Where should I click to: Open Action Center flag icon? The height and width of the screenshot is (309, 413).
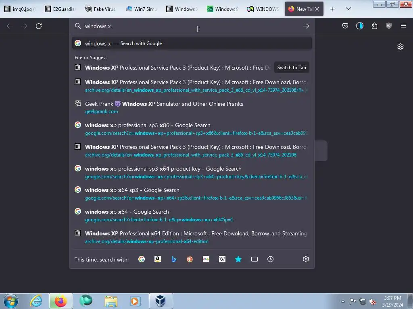353,301
